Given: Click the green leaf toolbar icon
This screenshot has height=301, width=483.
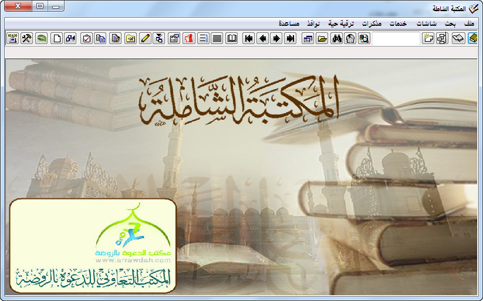Looking at the screenshot, I should 41,39.
